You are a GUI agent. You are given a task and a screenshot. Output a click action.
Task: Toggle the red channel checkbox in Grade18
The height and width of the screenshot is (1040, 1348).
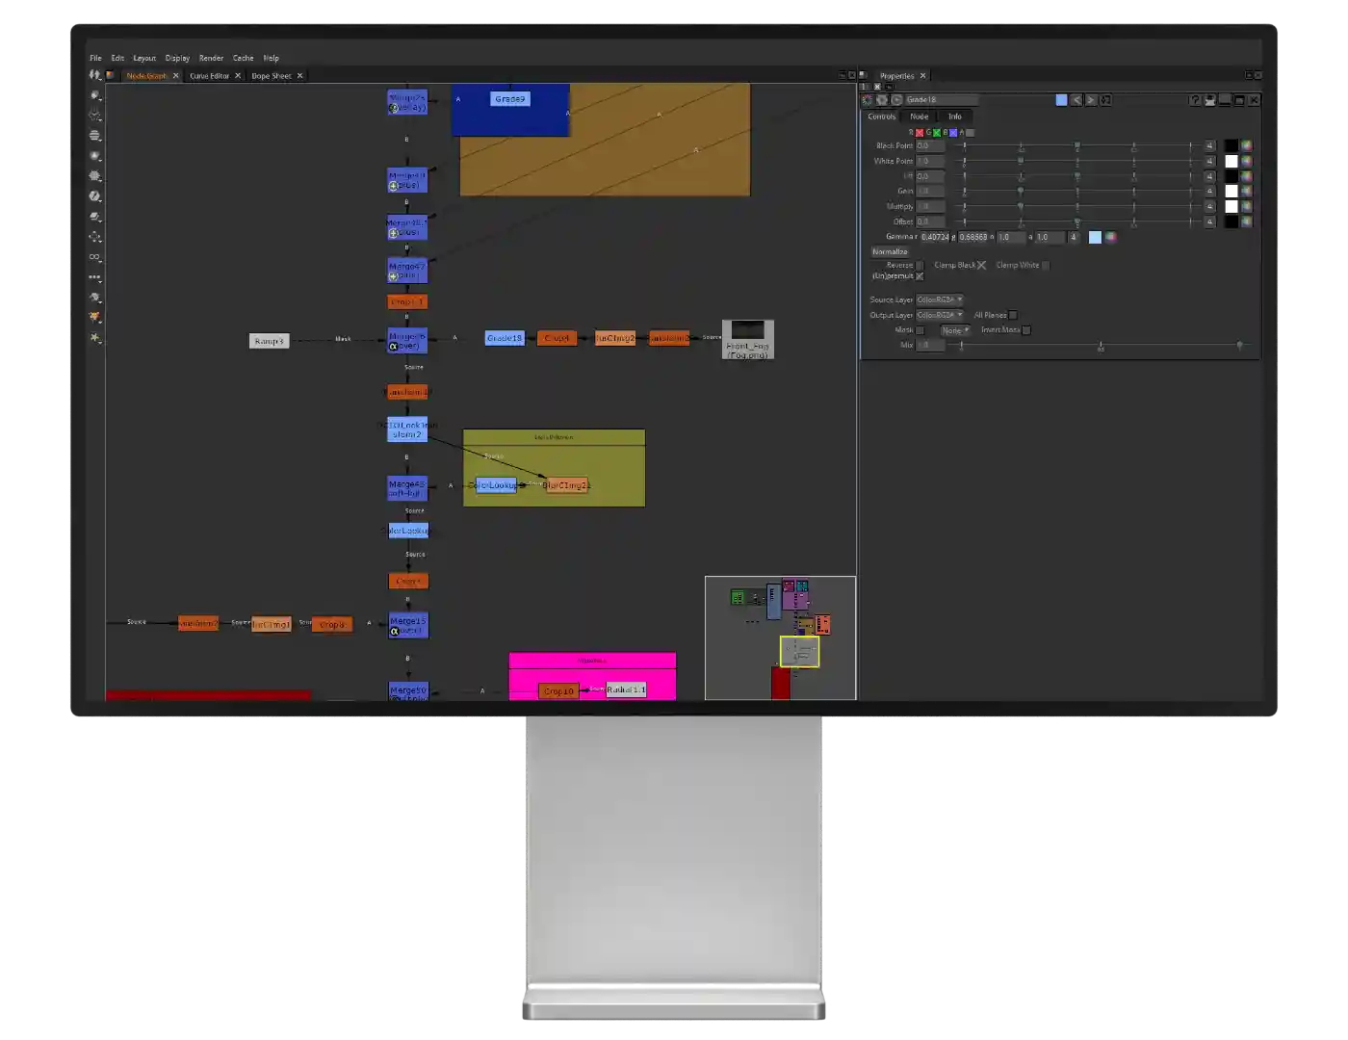pyautogui.click(x=920, y=133)
